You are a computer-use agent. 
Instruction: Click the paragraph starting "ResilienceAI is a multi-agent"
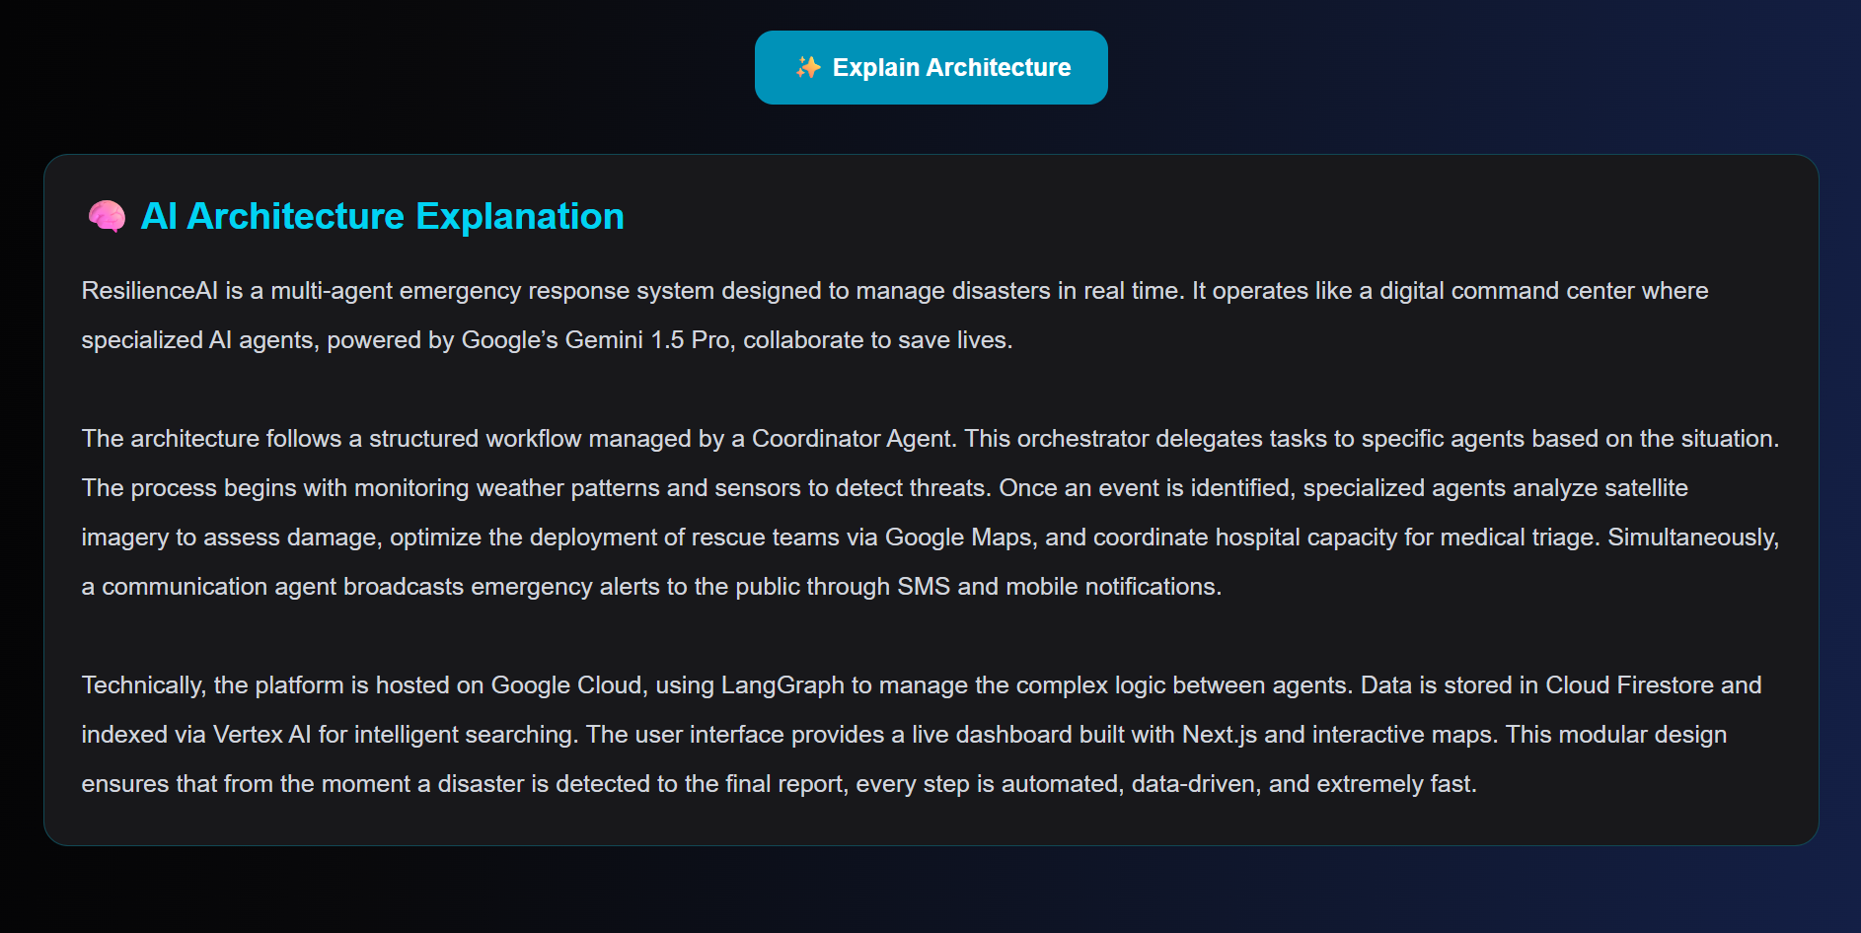click(895, 316)
